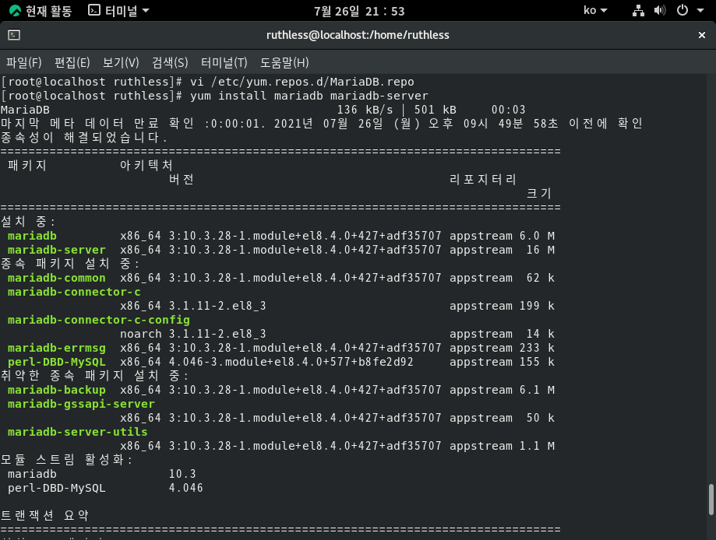Viewport: 716px width, 540px height.
Task: Click the mariadb-backup package name
Action: 57,390
